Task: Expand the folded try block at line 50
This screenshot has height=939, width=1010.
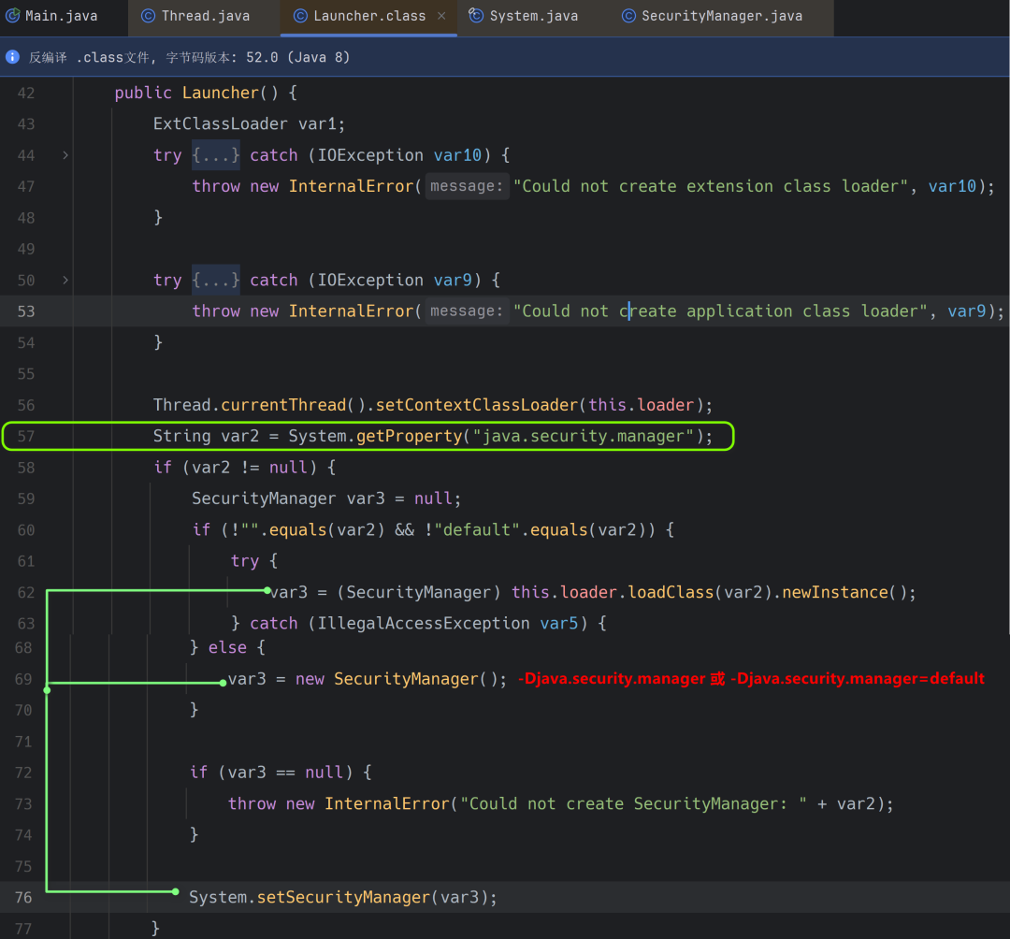Action: tap(65, 281)
